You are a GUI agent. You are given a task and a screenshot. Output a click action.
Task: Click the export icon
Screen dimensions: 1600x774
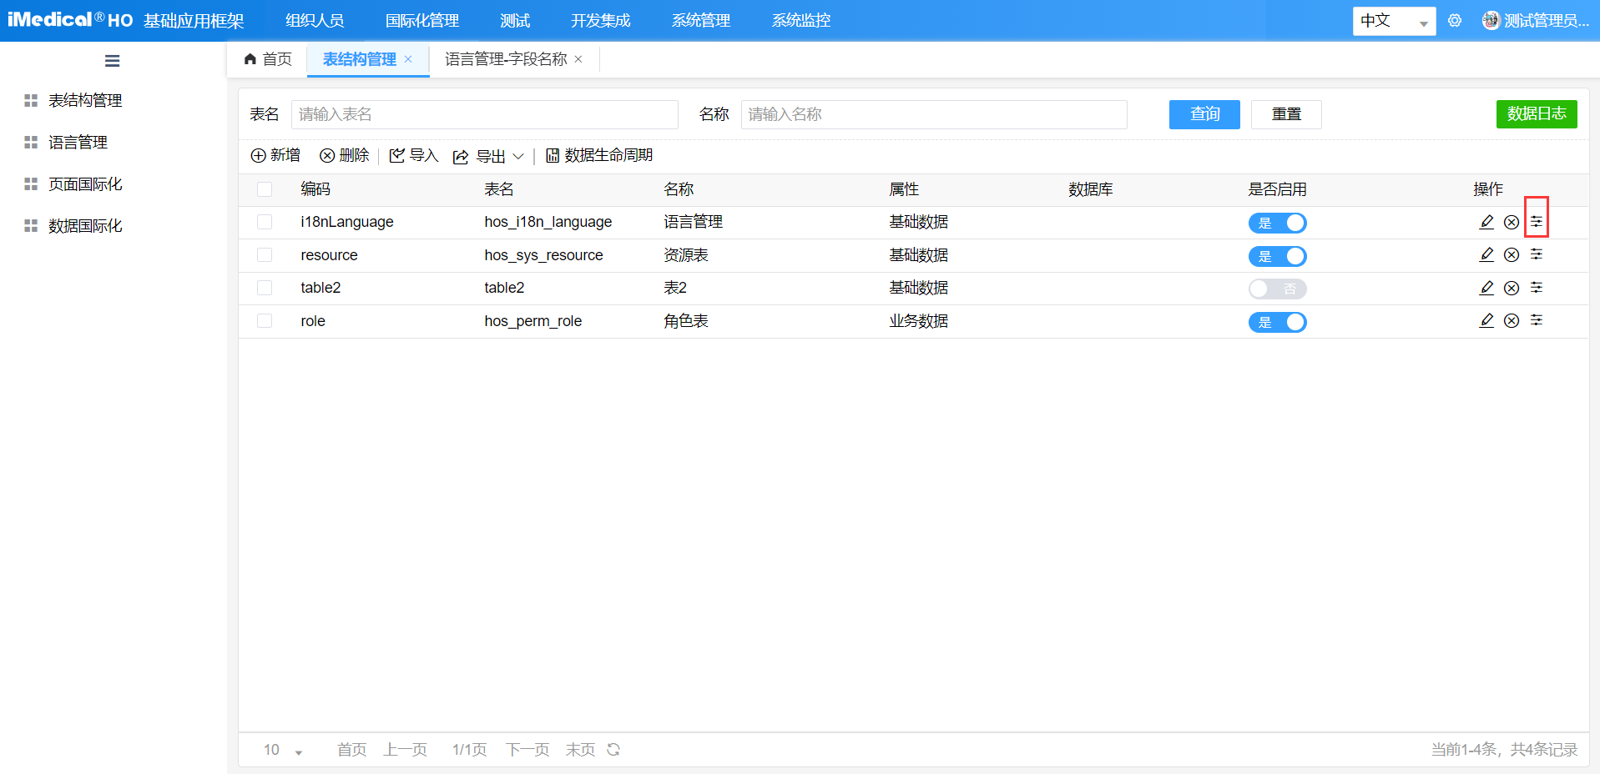(x=461, y=156)
